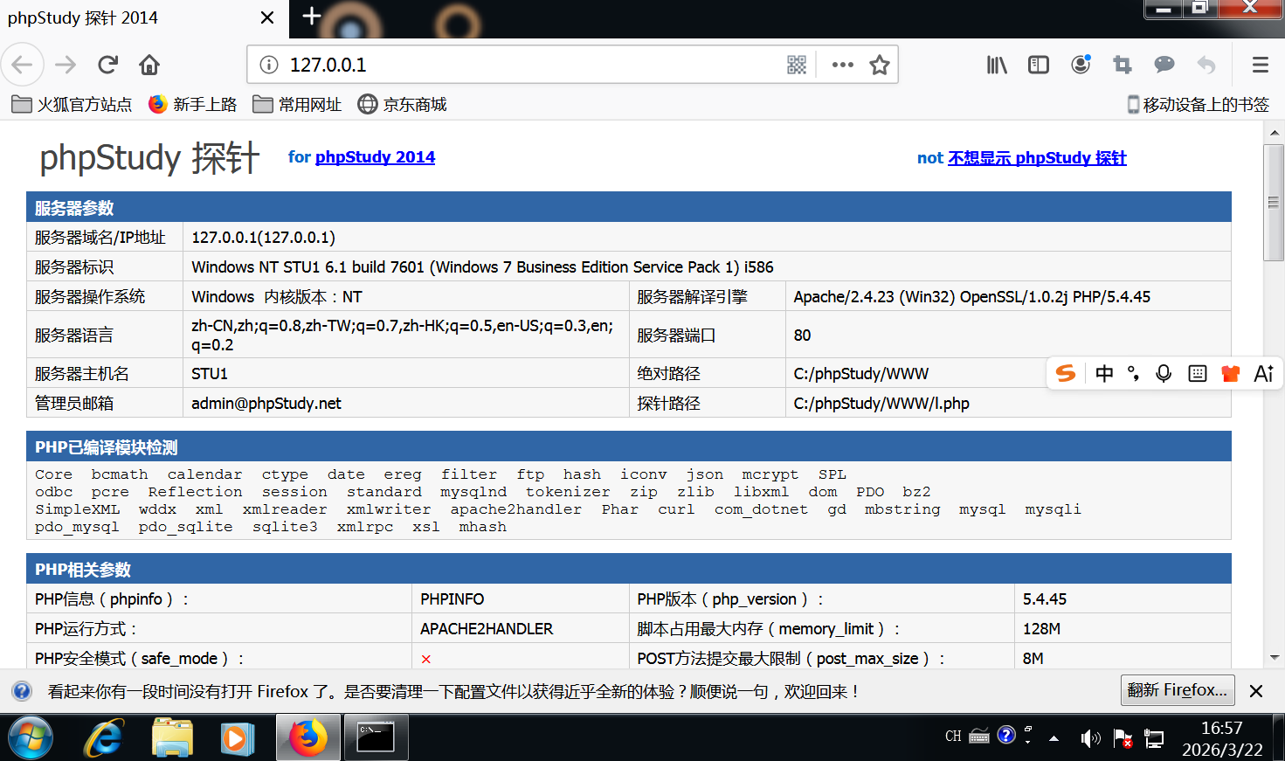Toggle the sidebar view icon
Image resolution: width=1285 pixels, height=761 pixels.
click(1039, 65)
